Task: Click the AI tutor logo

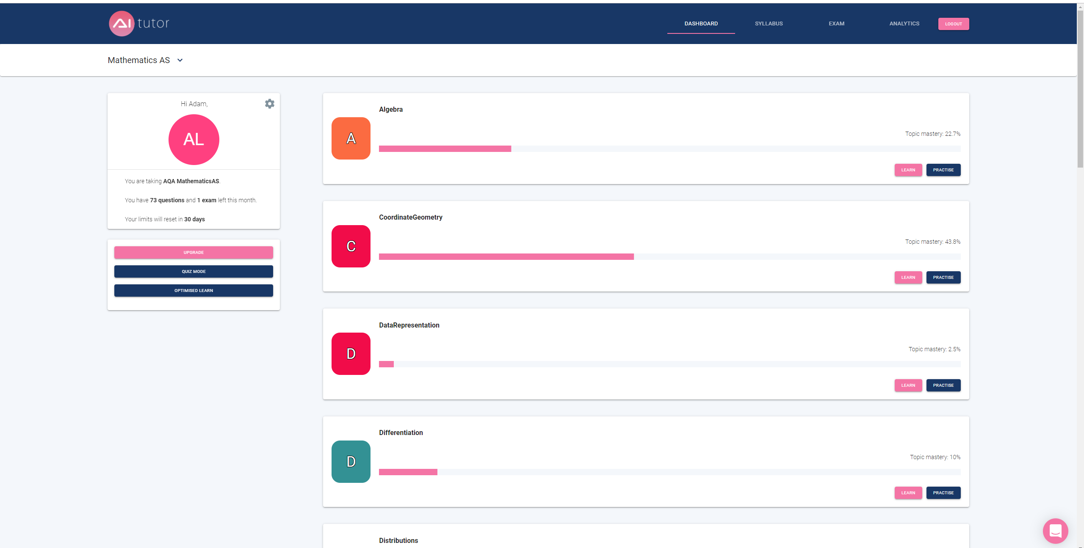Action: [139, 23]
